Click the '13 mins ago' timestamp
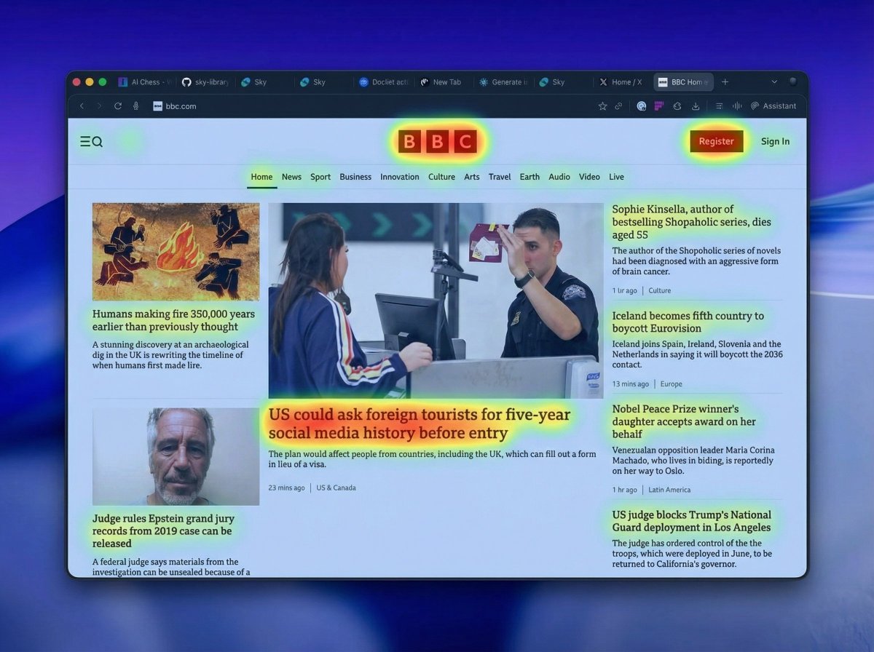Screen dimensions: 874x652 (631, 383)
